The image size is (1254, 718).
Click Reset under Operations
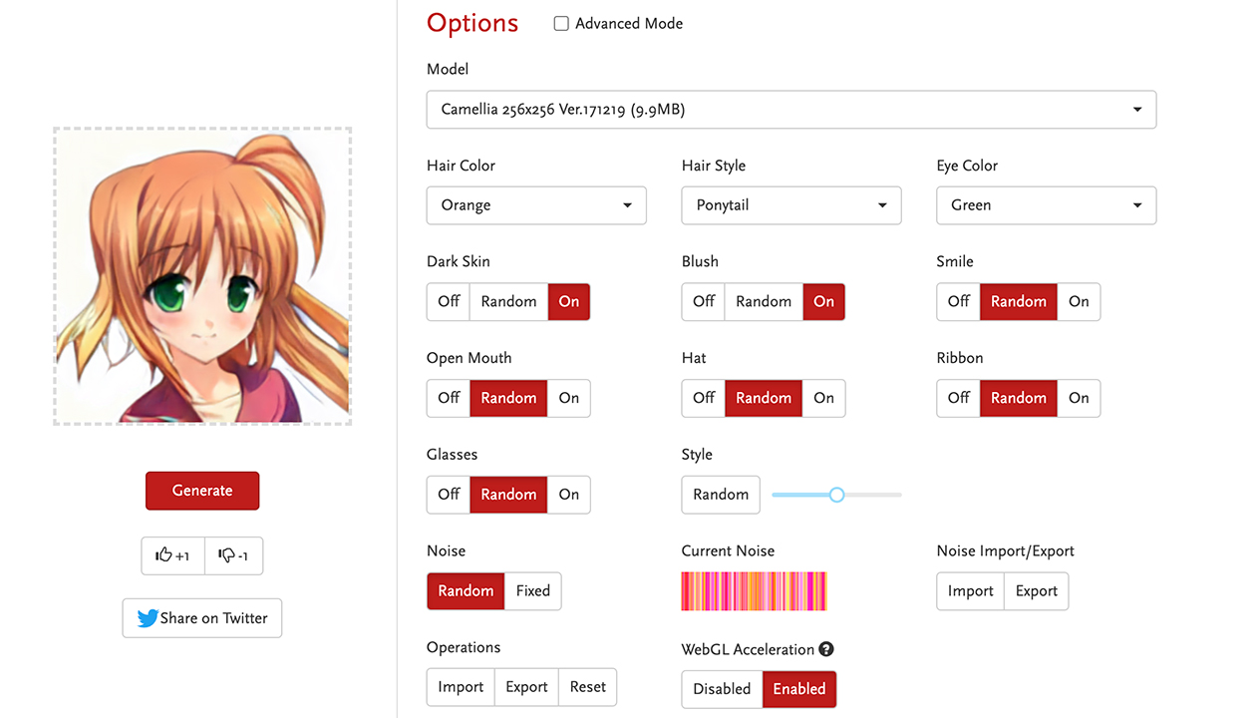587,687
